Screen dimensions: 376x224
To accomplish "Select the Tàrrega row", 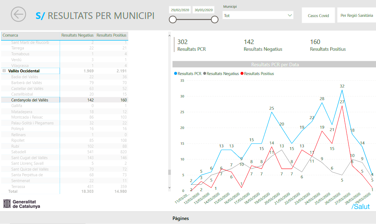I will click(x=65, y=48).
